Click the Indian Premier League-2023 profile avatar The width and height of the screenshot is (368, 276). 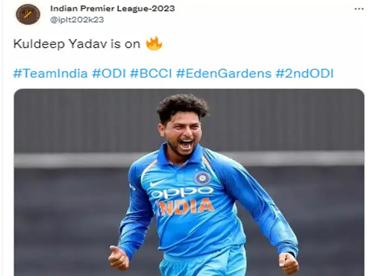coord(28,15)
